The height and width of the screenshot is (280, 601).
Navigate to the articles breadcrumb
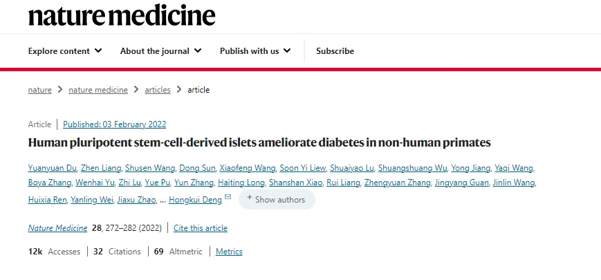[157, 90]
